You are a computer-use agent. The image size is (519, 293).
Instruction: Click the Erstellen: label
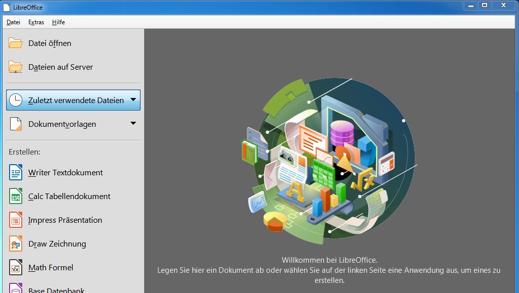click(x=24, y=152)
